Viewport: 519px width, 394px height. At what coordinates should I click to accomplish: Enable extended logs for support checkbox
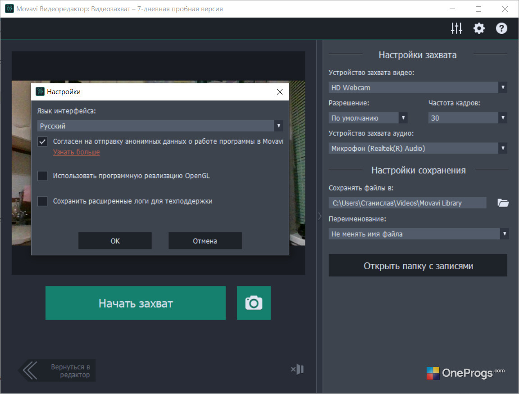42,201
